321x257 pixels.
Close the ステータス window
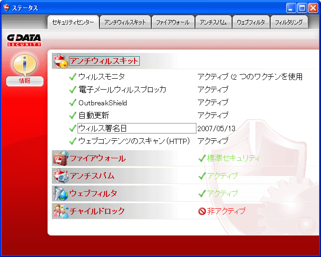tap(313, 8)
